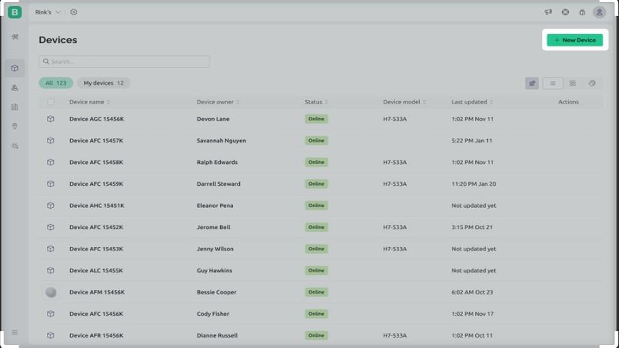This screenshot has width=619, height=348.
Task: Tick the select-all checkbox in the table header
Action: [50, 102]
